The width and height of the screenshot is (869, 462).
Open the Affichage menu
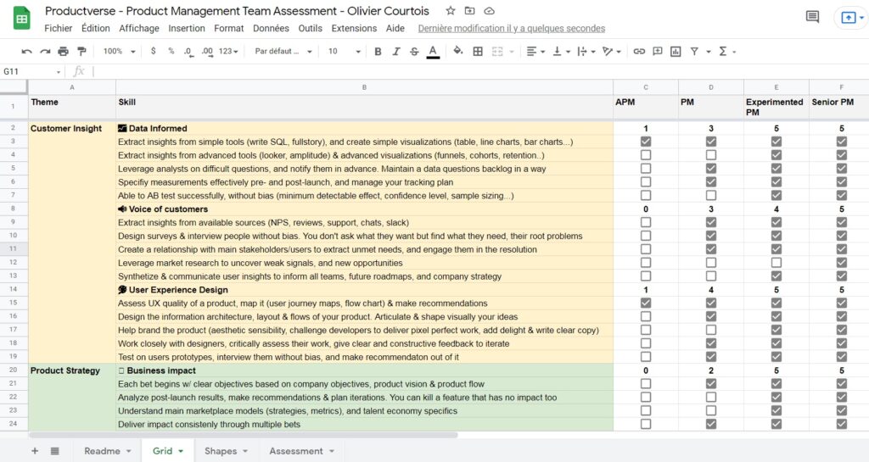pos(139,28)
